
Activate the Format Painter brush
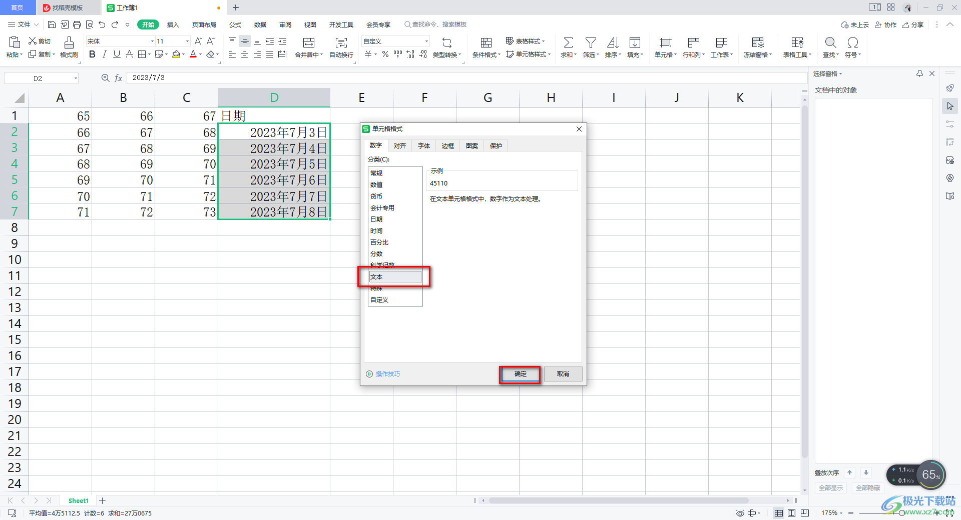coord(69,42)
